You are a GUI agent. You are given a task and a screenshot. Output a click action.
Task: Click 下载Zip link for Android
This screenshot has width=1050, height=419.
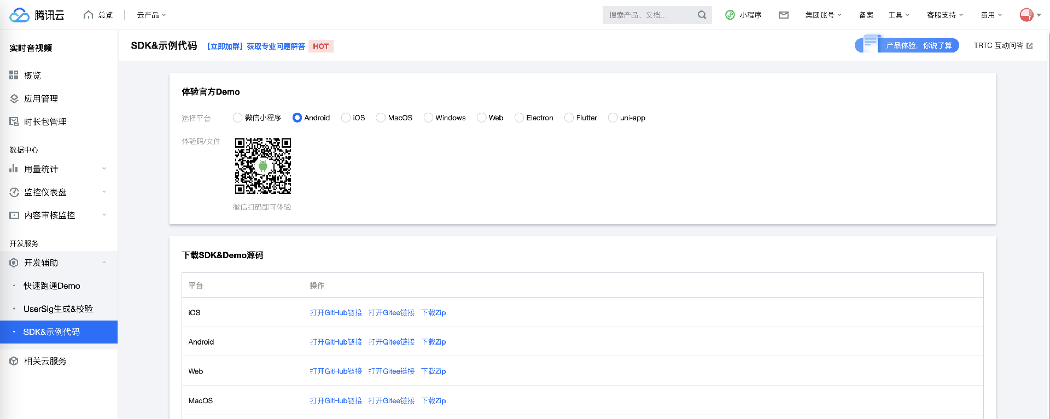tap(433, 342)
